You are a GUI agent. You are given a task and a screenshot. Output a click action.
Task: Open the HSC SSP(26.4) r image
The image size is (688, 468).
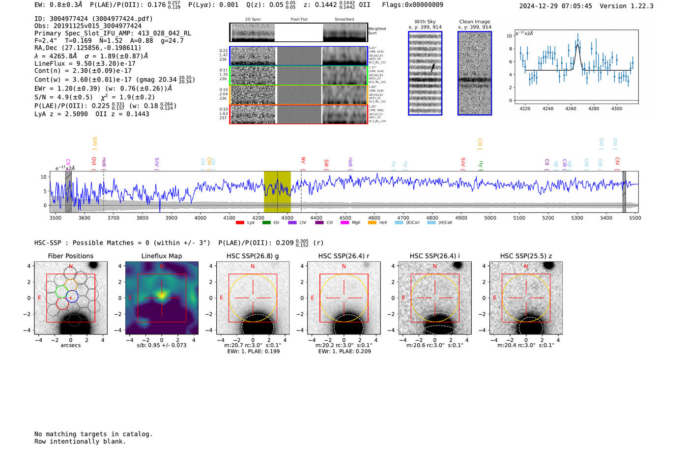(344, 298)
